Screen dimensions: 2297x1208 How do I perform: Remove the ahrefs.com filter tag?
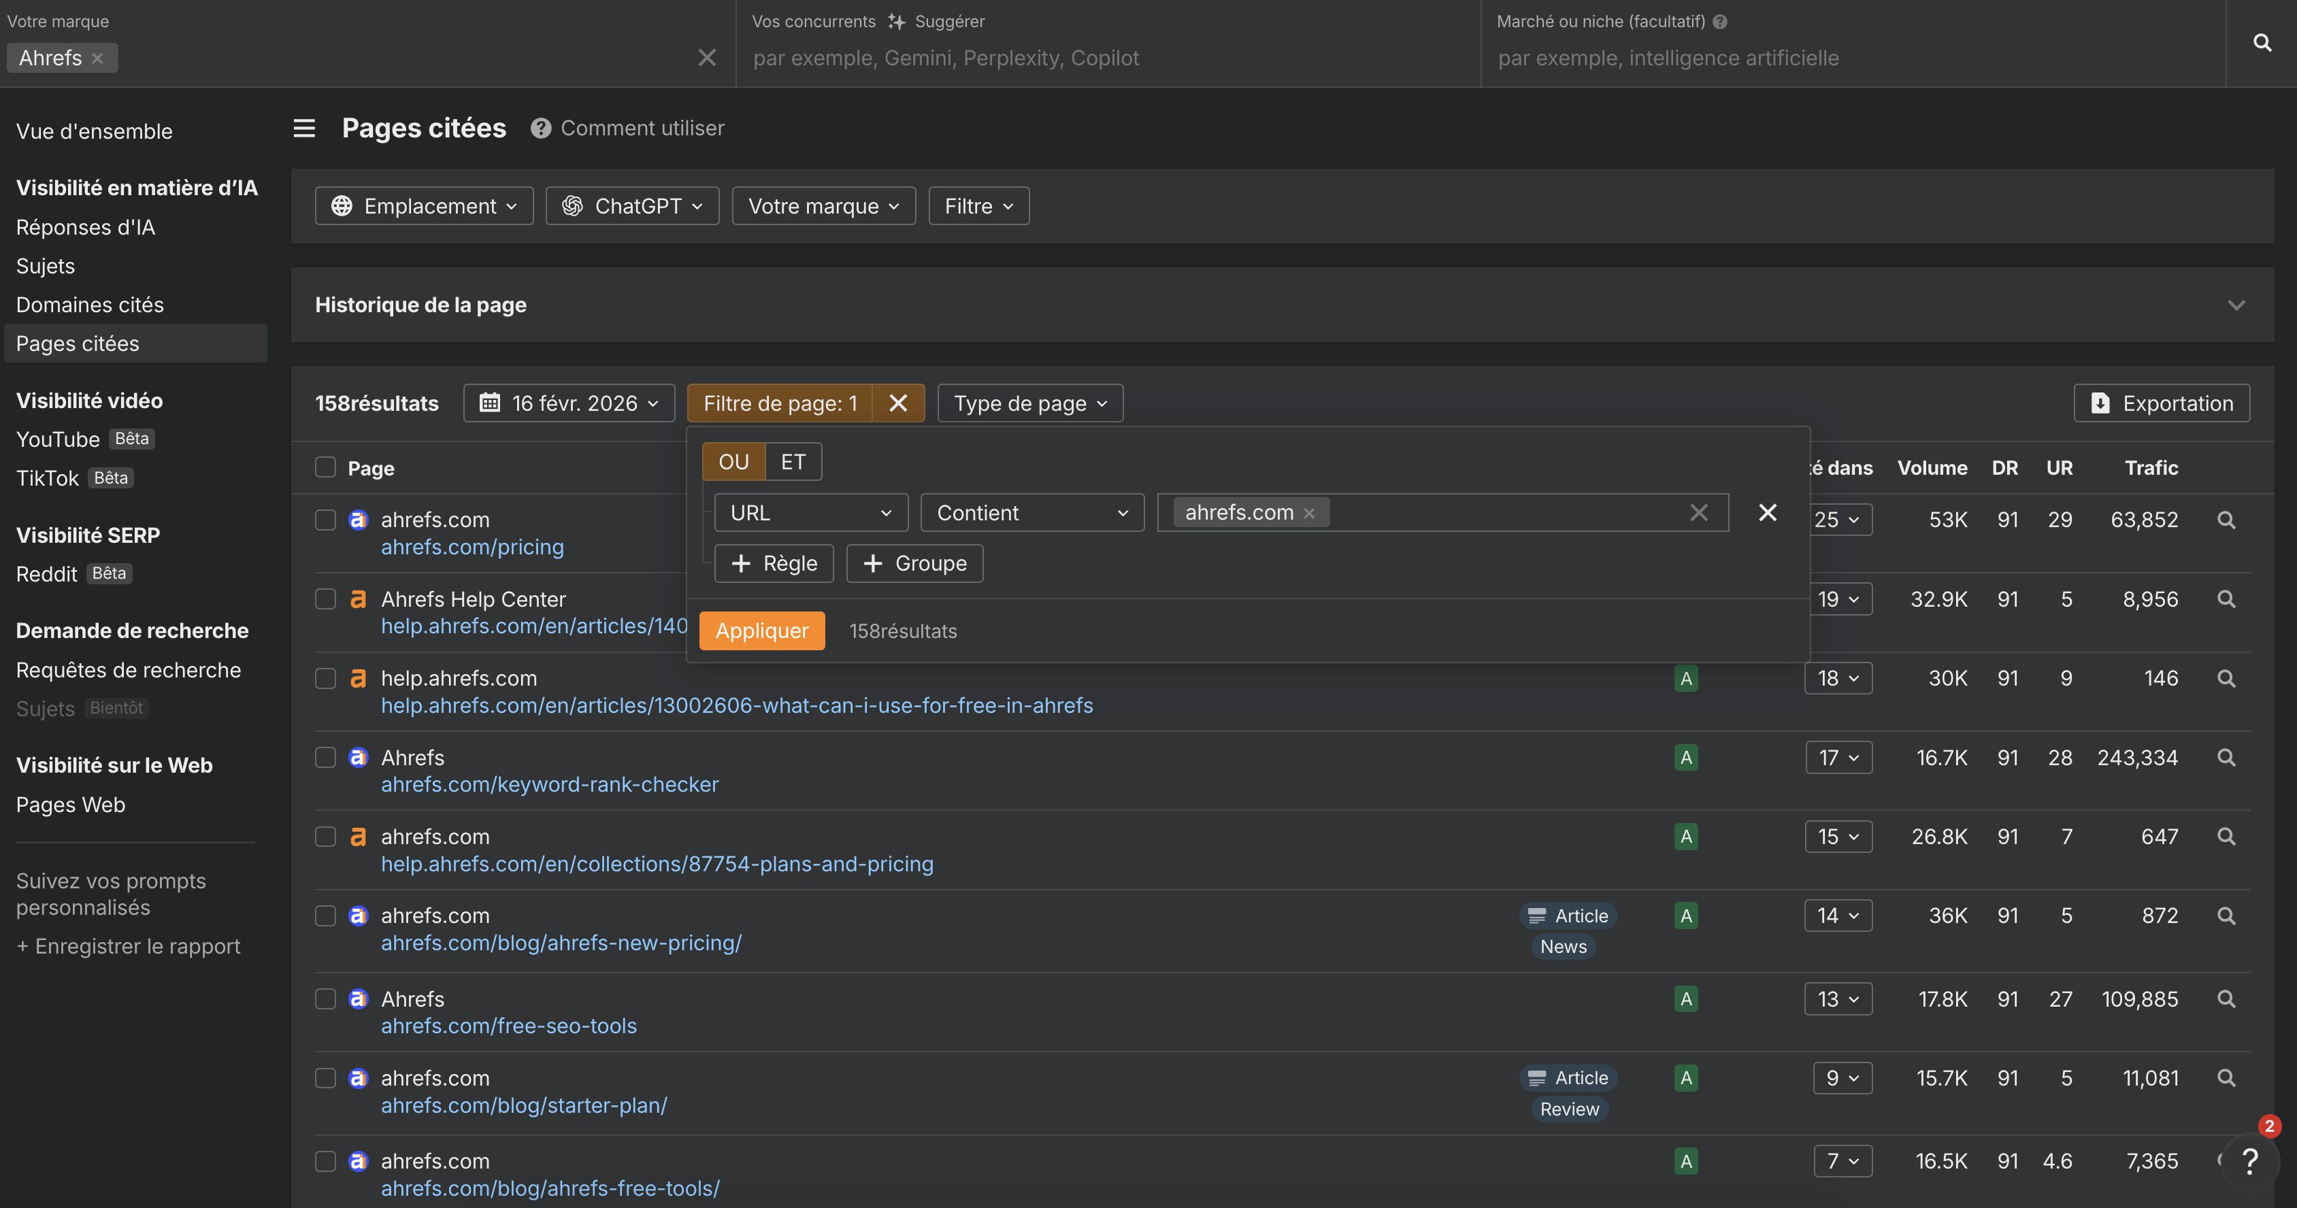coord(1309,514)
